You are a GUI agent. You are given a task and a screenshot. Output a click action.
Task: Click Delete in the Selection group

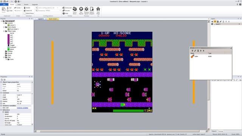pos(27,8)
